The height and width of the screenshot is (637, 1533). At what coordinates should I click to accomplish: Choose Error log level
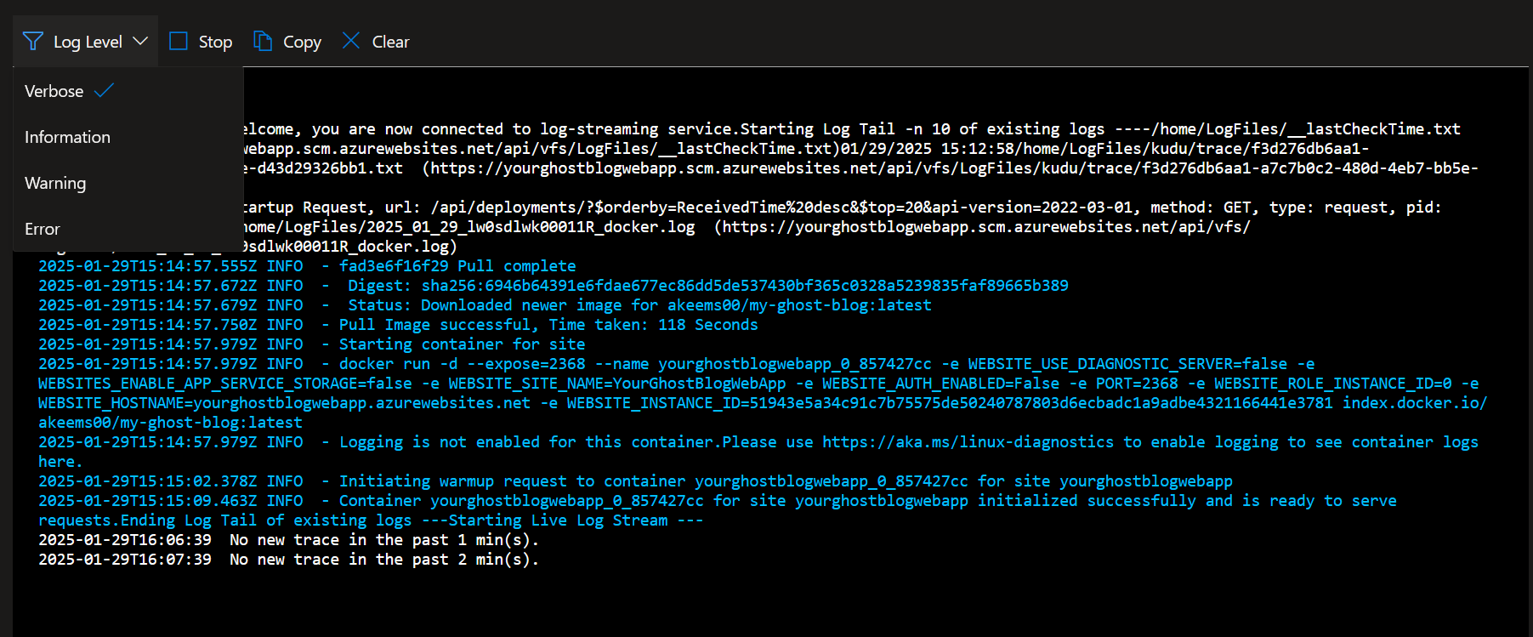click(128, 229)
